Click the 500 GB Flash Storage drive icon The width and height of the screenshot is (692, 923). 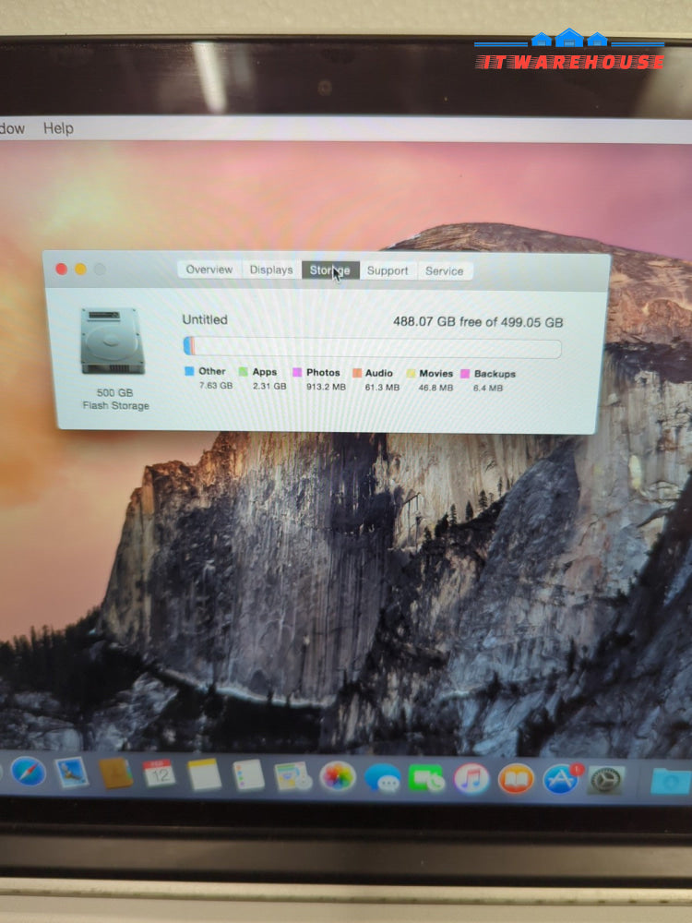pos(113,342)
